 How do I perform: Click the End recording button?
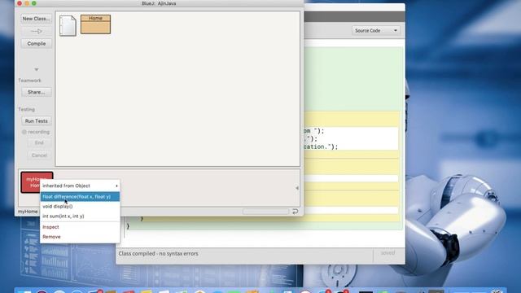point(39,143)
